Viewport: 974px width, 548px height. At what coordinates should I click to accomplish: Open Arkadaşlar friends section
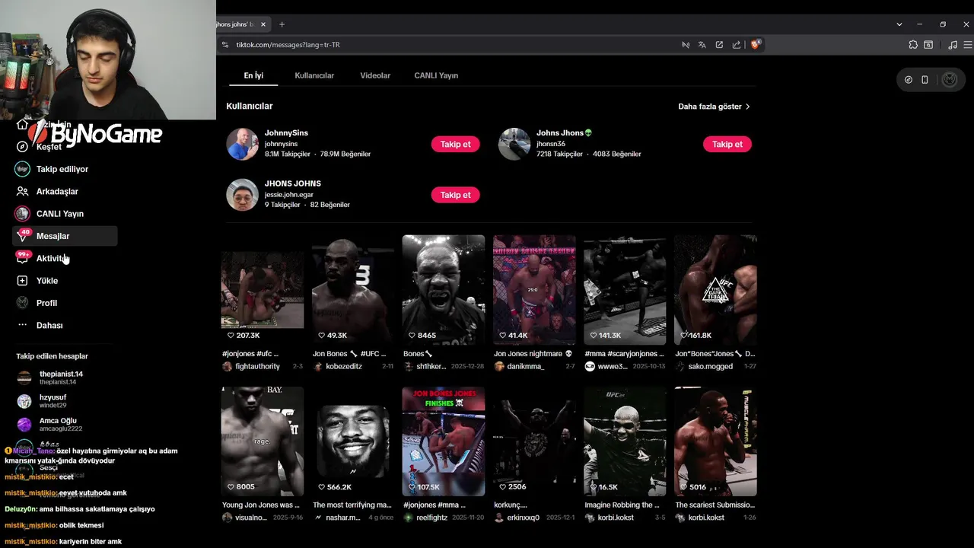point(57,191)
